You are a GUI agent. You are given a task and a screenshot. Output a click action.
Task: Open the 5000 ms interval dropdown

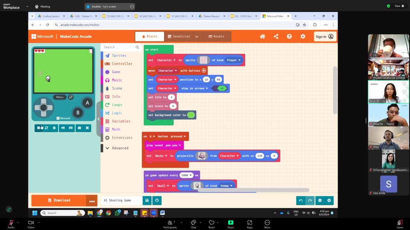186,175
